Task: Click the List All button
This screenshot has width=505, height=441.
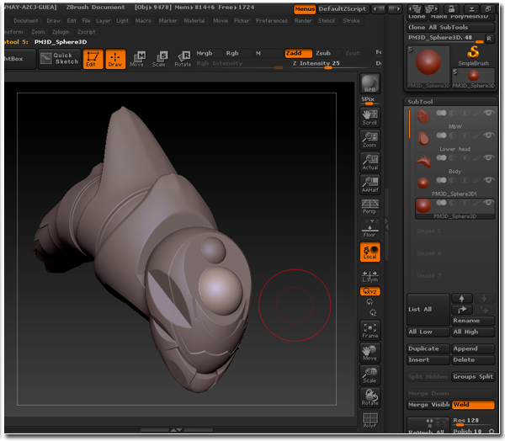Action: (x=428, y=310)
